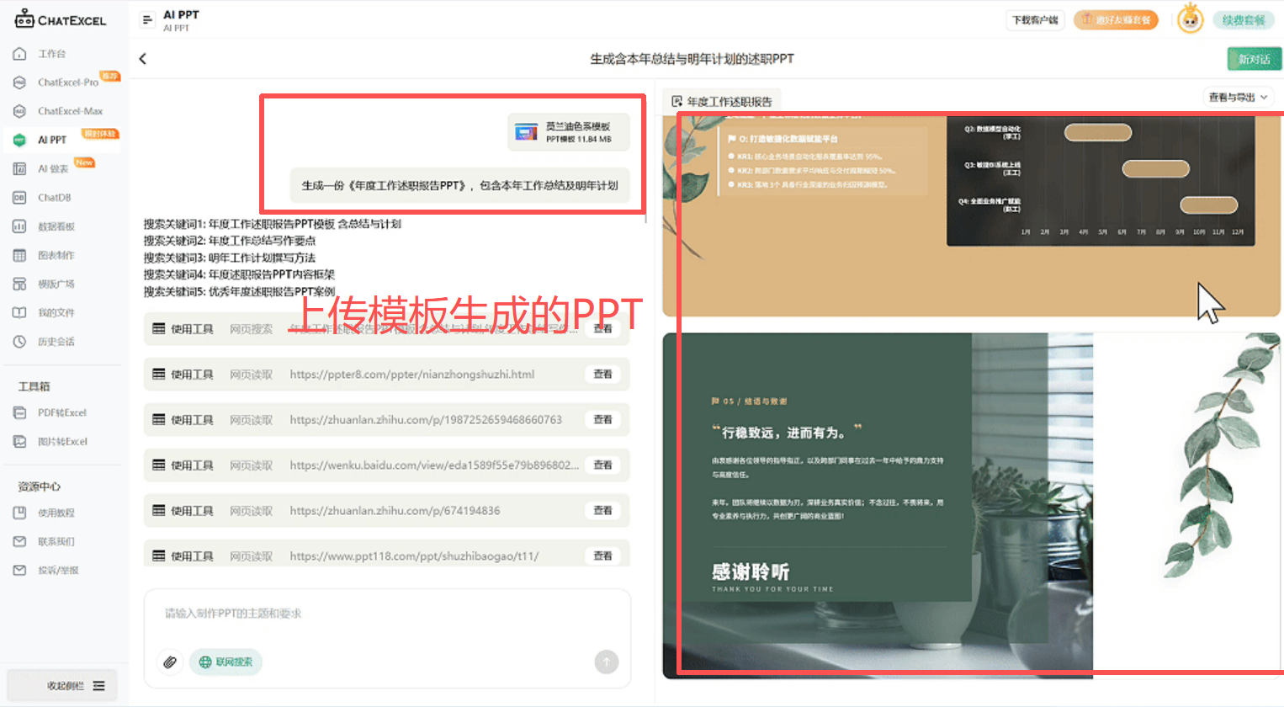
Task: Click the paperclip attachment icon
Action: (x=170, y=662)
